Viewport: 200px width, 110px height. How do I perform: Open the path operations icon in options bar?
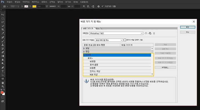click(x=84, y=6)
